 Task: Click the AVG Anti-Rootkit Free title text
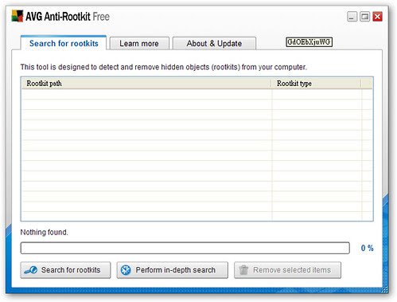tap(68, 17)
